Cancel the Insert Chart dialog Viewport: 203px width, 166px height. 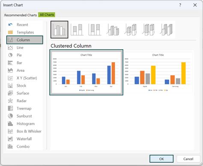click(188, 159)
